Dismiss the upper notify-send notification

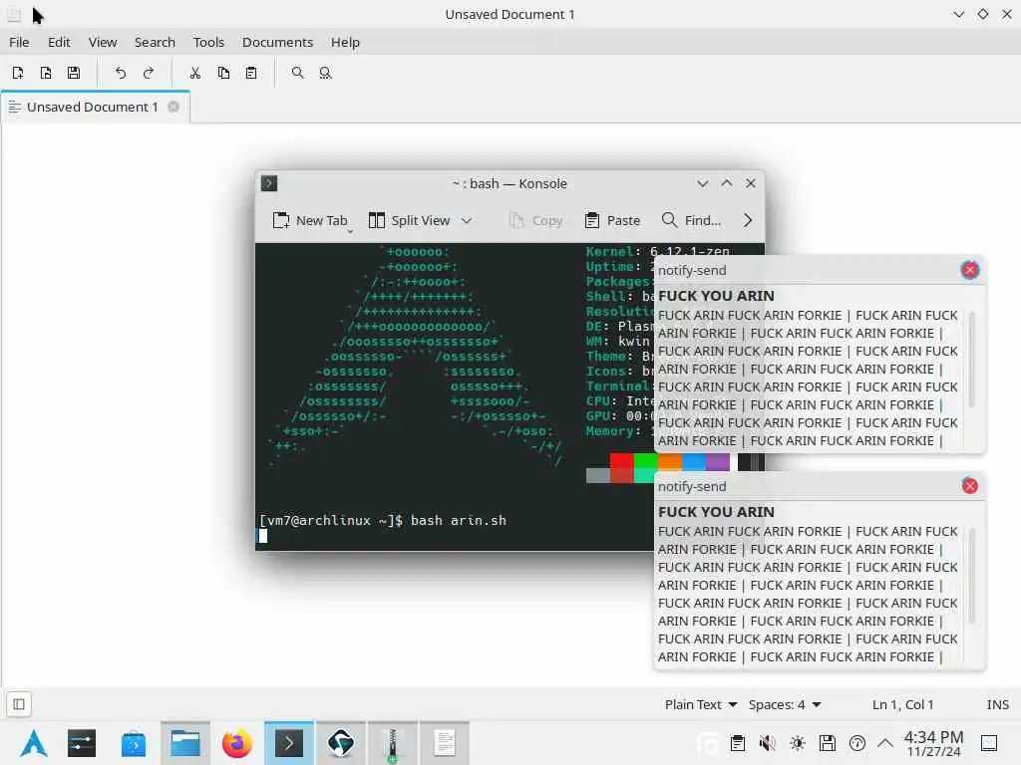[969, 270]
